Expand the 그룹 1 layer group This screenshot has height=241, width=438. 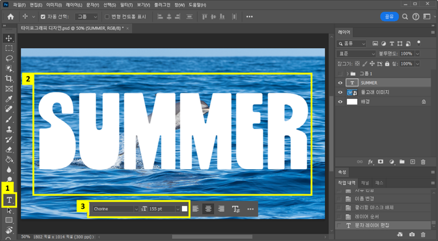coord(347,74)
